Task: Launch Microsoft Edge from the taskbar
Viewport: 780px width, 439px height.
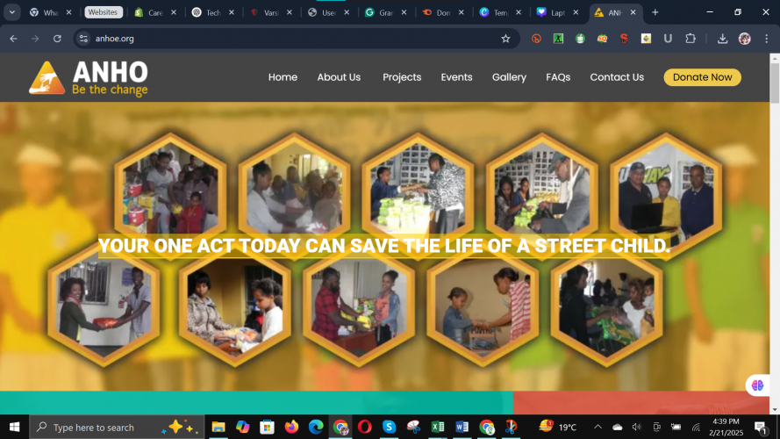Action: click(316, 427)
